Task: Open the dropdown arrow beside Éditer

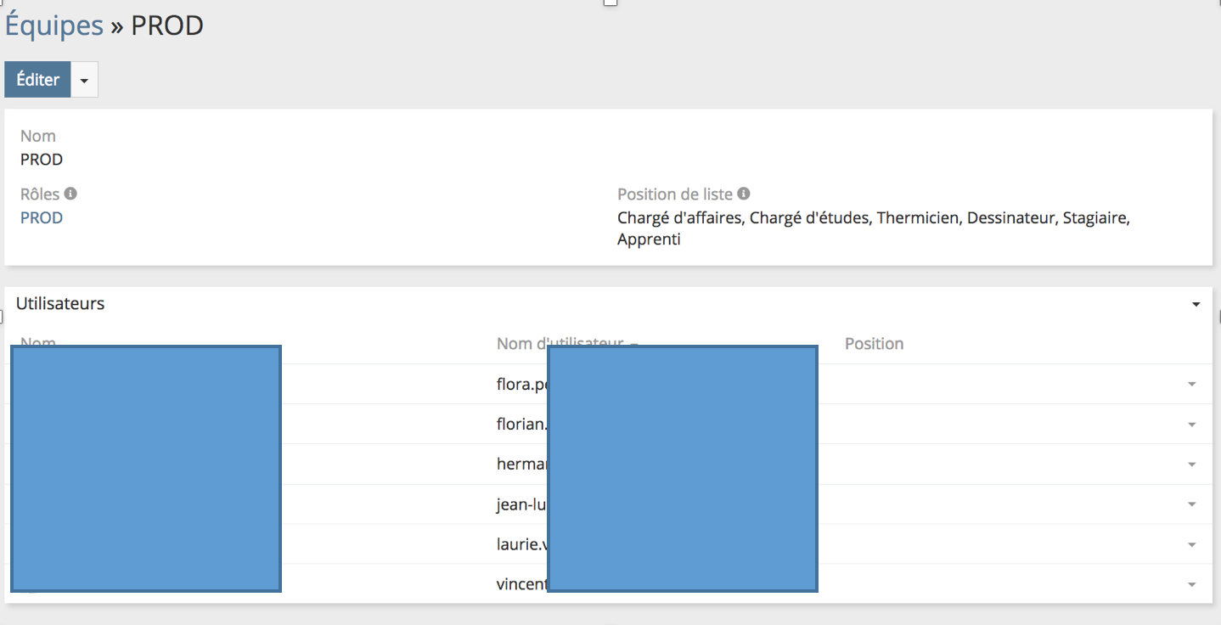Action: [84, 80]
